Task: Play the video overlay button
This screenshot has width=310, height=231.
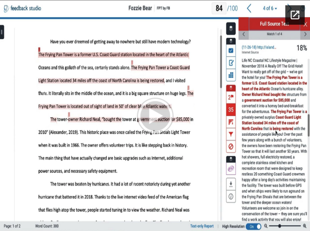Action: [x=155, y=116]
